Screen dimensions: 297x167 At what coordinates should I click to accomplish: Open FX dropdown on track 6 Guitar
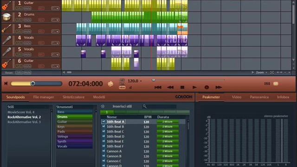point(55,66)
